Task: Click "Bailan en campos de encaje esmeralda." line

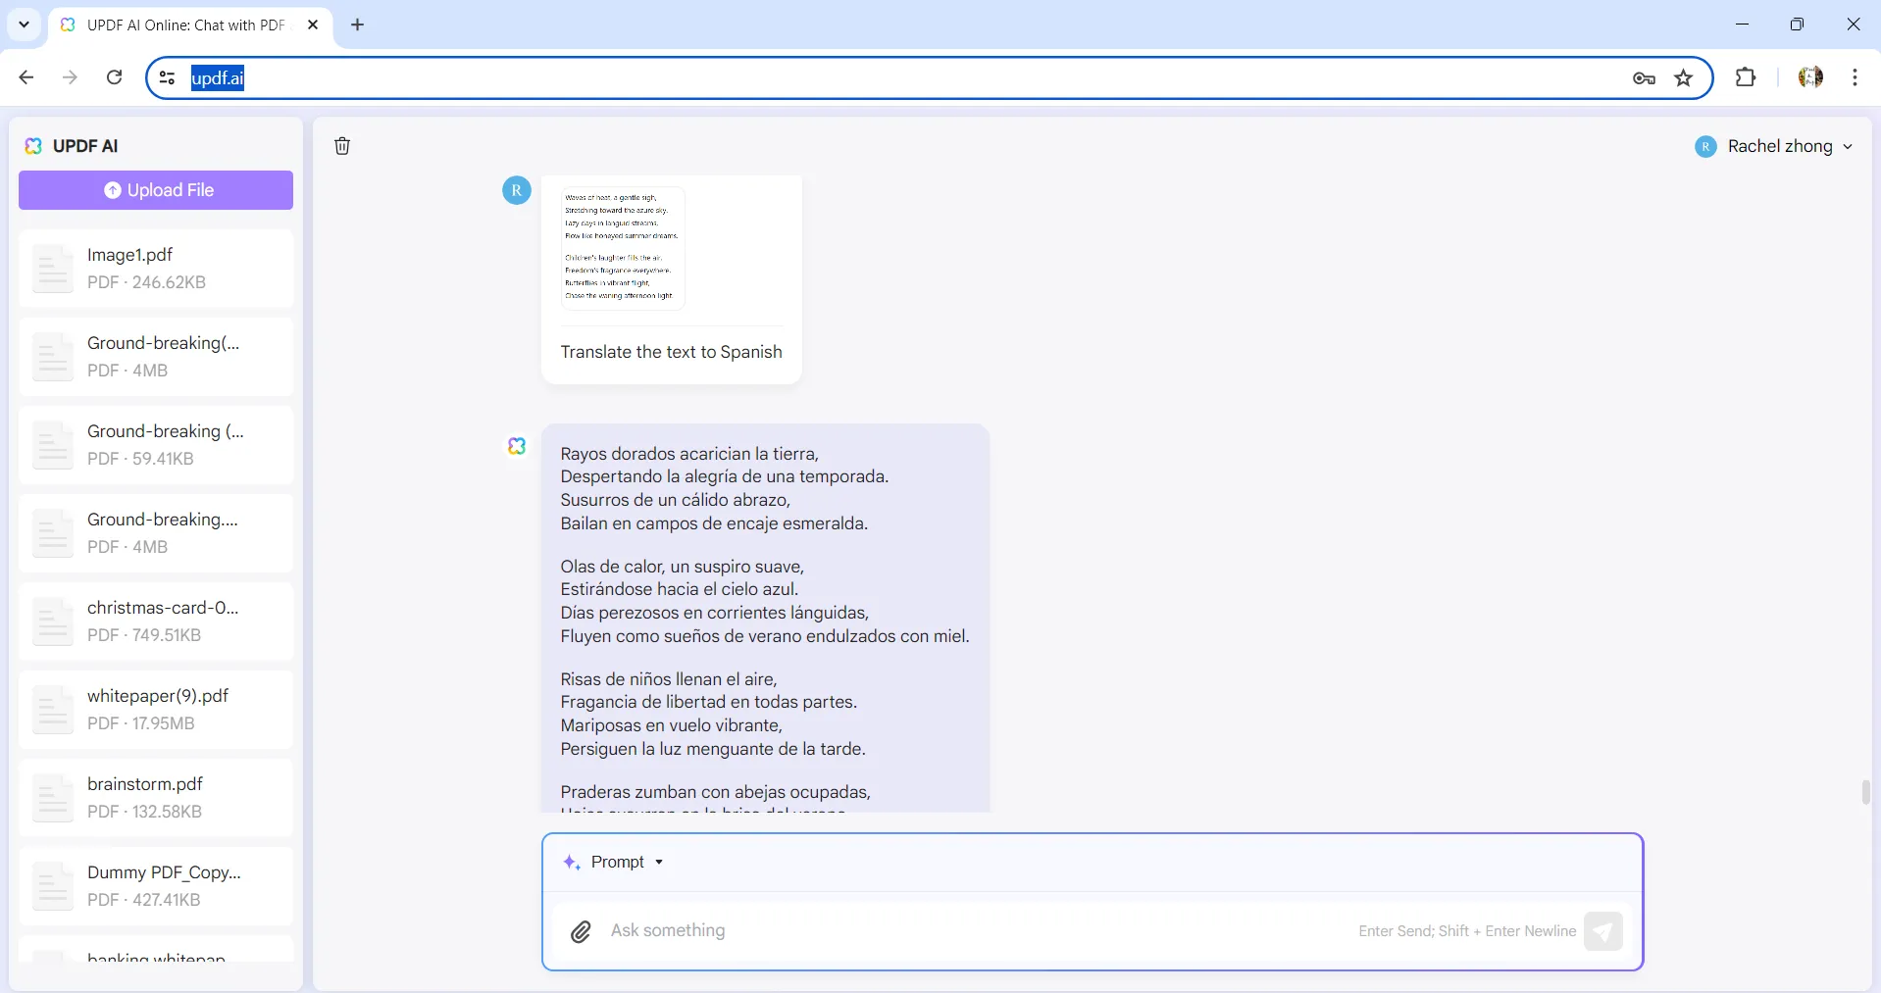Action: [715, 524]
